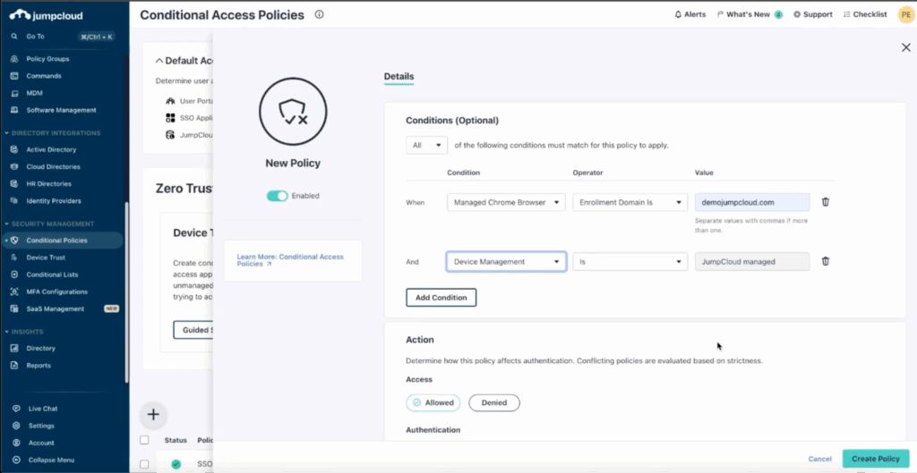This screenshot has height=473, width=917.
Task: Open the All match-type dropdown
Action: click(x=426, y=146)
